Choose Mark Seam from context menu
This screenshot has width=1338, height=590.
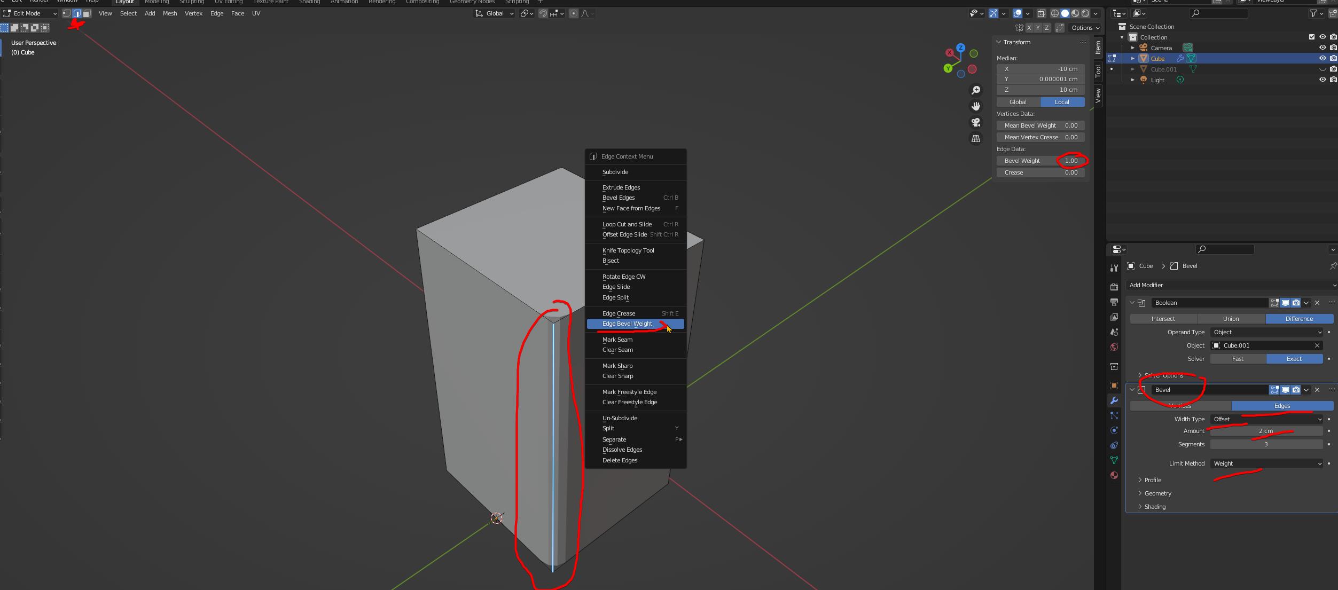617,340
